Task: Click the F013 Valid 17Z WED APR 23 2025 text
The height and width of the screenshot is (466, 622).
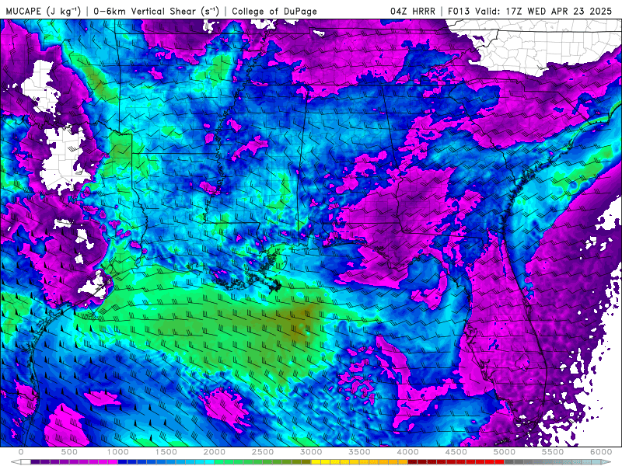Action: pos(530,11)
